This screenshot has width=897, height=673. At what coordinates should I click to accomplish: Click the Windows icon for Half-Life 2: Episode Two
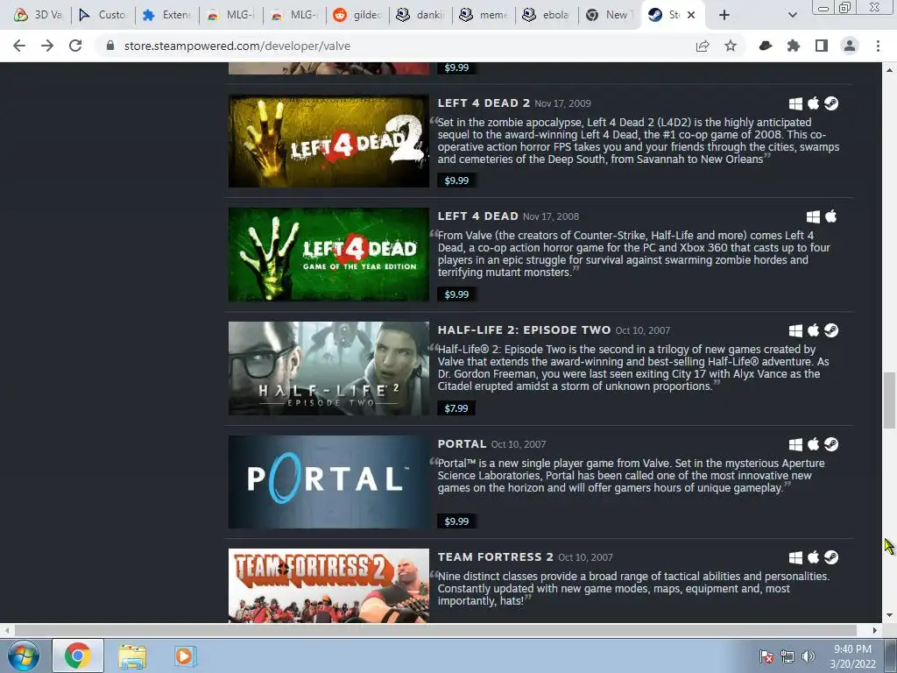pos(795,330)
